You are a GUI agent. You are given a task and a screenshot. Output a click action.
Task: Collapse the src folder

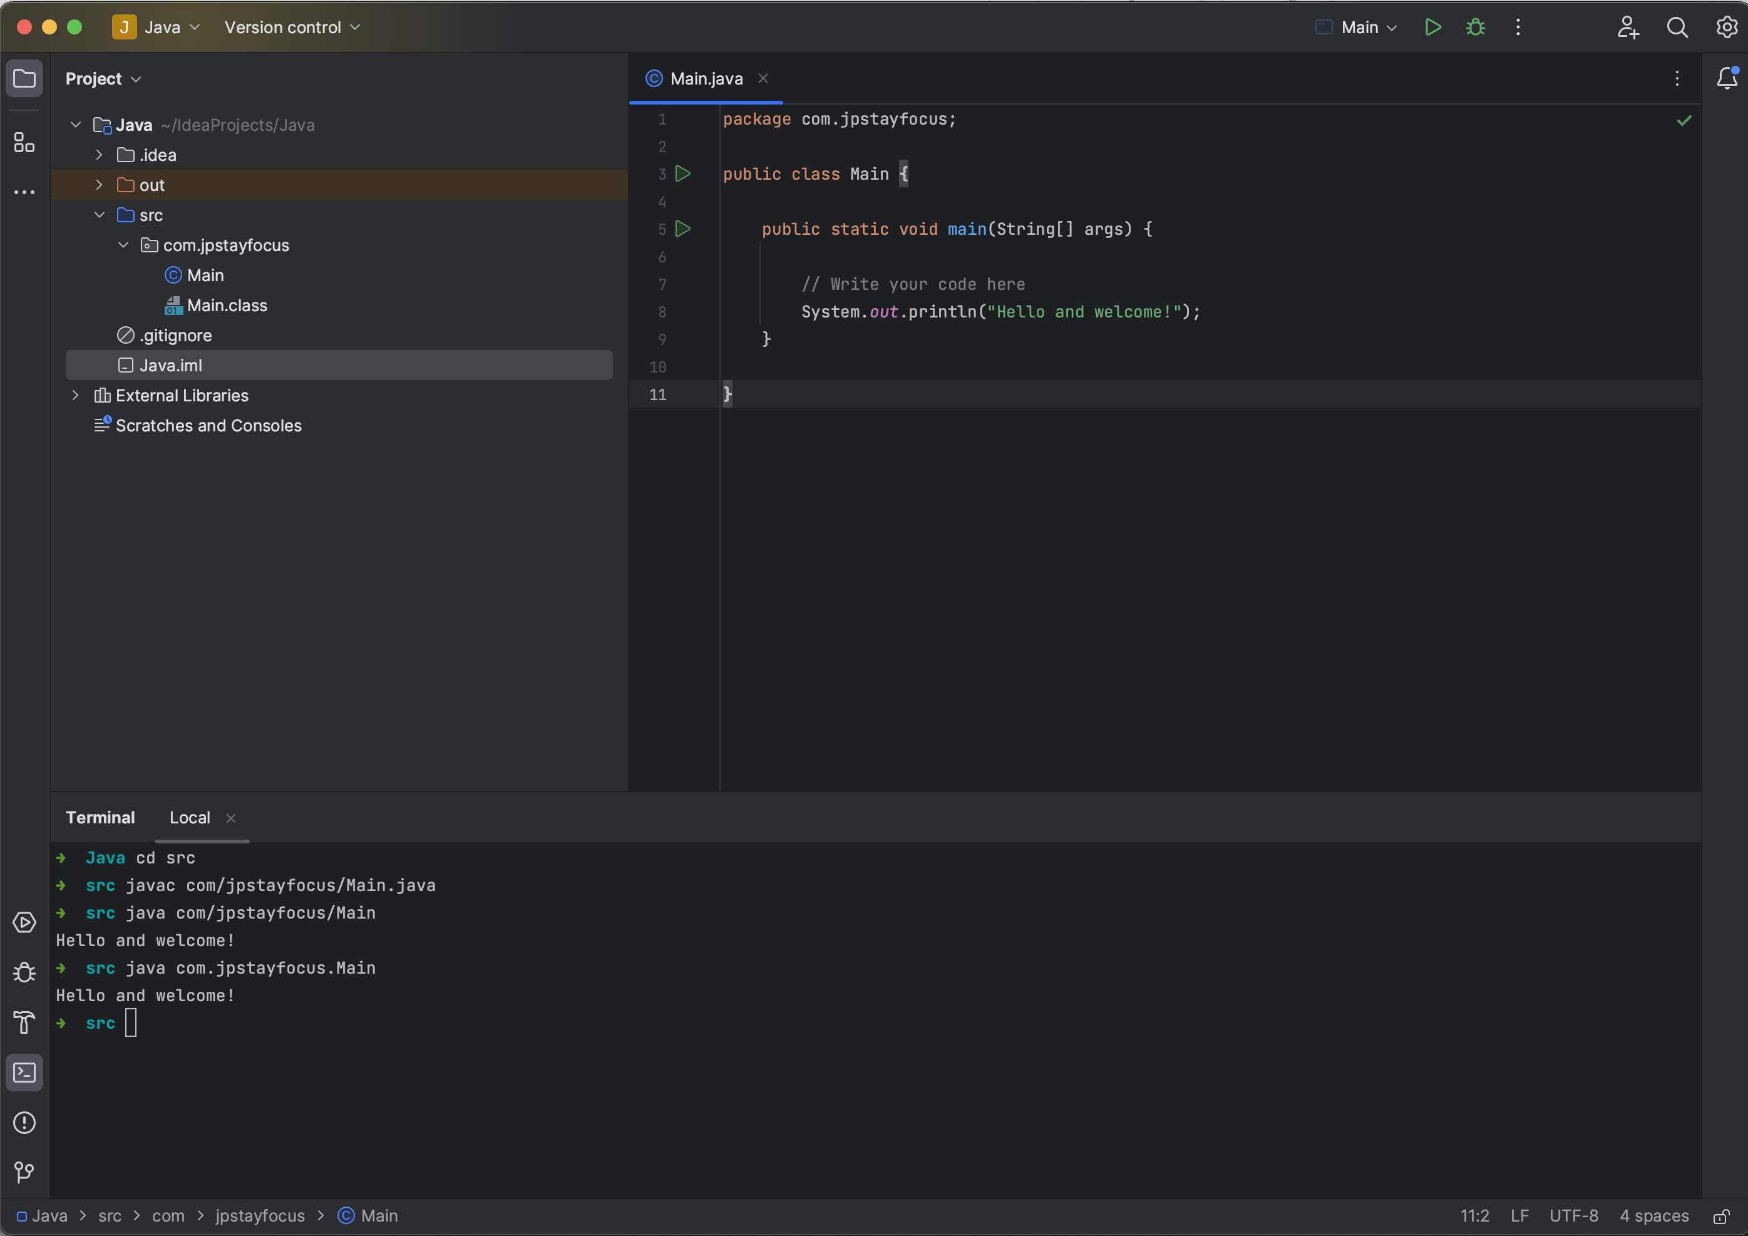pyautogui.click(x=99, y=215)
